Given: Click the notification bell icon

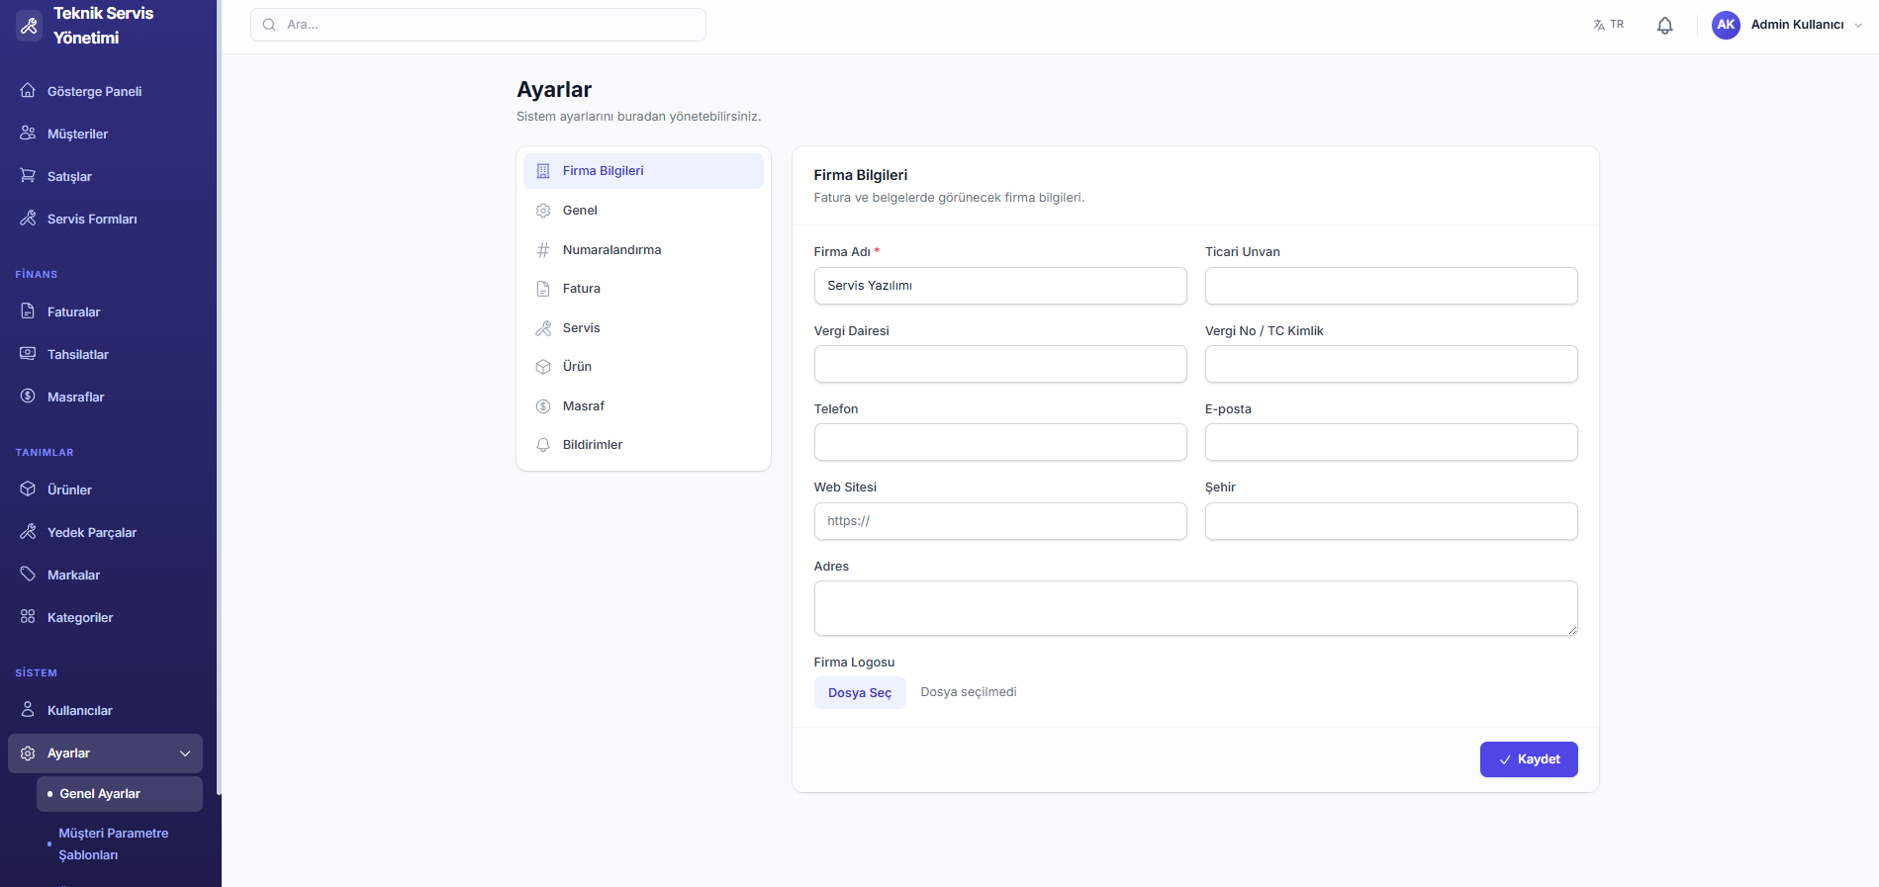Looking at the screenshot, I should coord(1664,26).
